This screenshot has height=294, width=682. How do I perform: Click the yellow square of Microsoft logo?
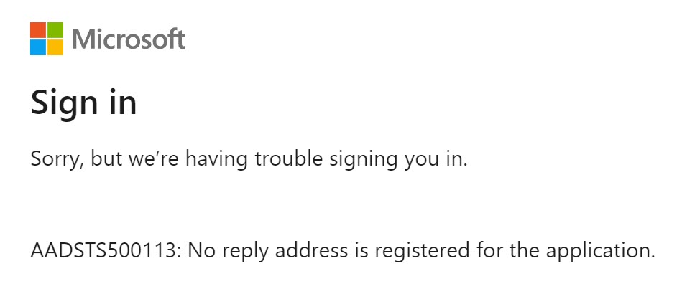[55, 47]
